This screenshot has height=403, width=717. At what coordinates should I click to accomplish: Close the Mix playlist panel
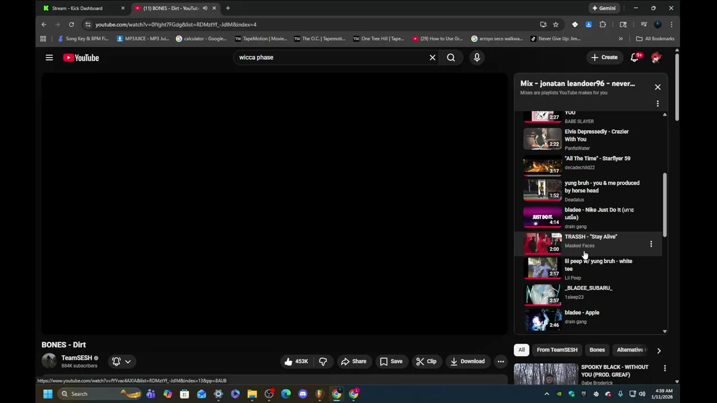coord(658,87)
